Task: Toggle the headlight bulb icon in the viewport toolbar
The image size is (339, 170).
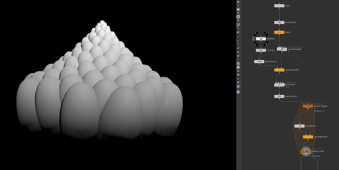Action: click(x=238, y=13)
